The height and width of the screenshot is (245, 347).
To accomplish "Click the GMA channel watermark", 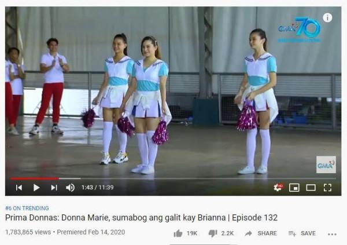I will coord(326,164).
